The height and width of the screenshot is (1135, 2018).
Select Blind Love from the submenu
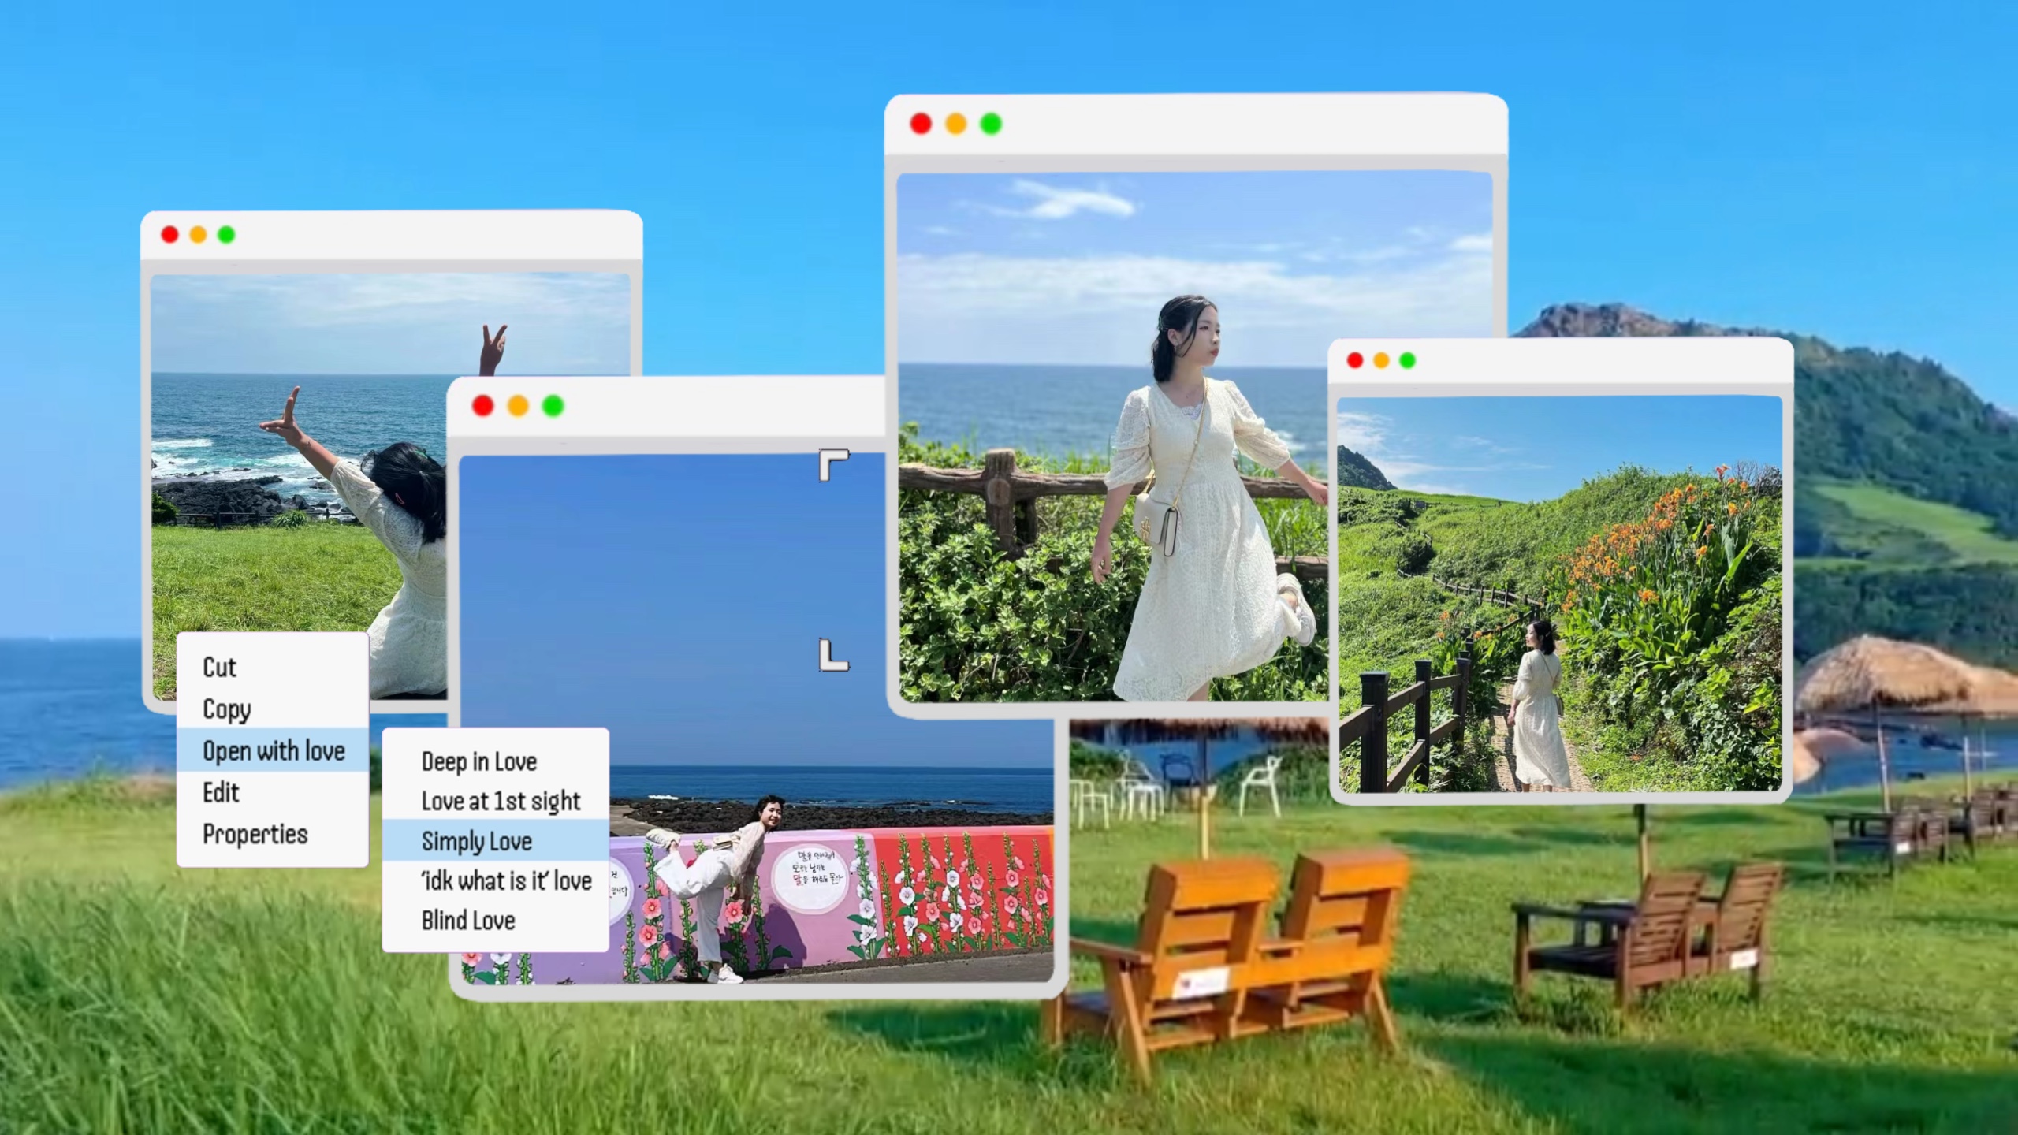pos(468,920)
